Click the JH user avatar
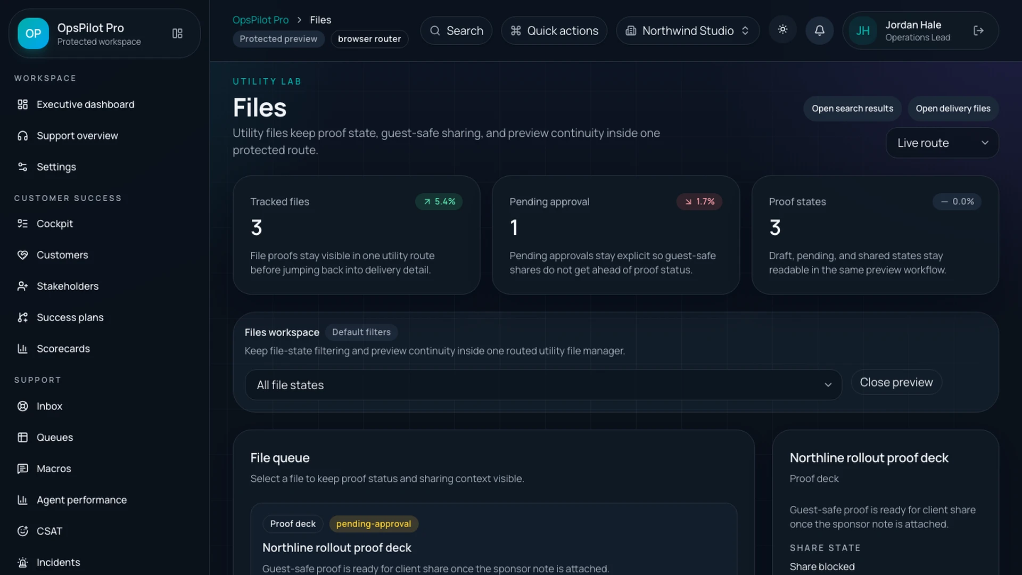Screen dimensions: 1022x575 point(863,31)
